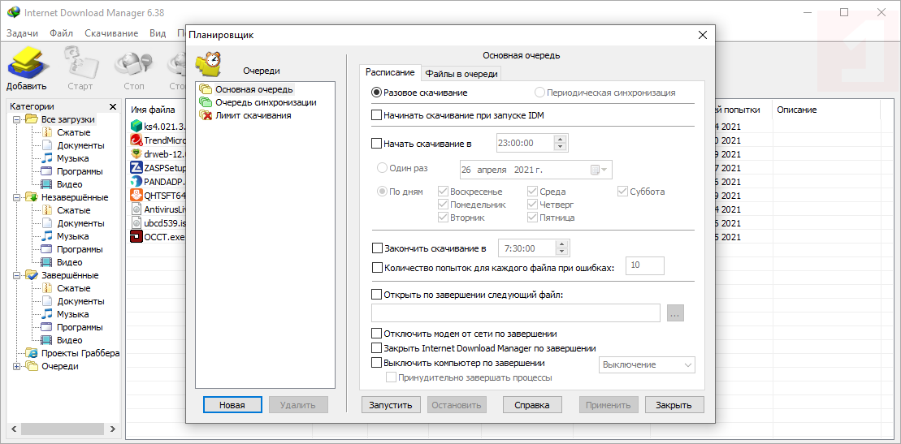The image size is (901, 444).
Task: Open the date picker dropdown
Action: tap(600, 170)
